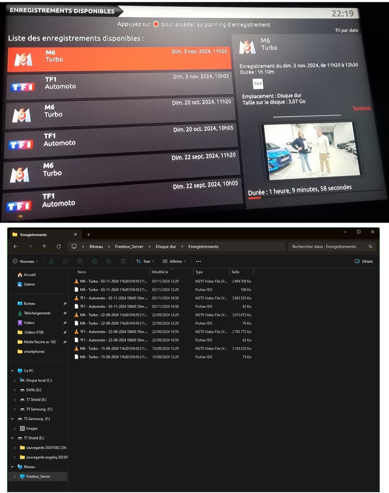Image resolution: width=389 pixels, height=493 pixels.
Task: Click Disque dur in the breadcrumb
Action: pyautogui.click(x=166, y=246)
